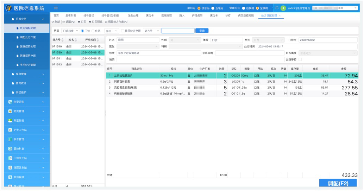Select the 住院 radio button
The width and height of the screenshot is (364, 192).
tap(93, 31)
